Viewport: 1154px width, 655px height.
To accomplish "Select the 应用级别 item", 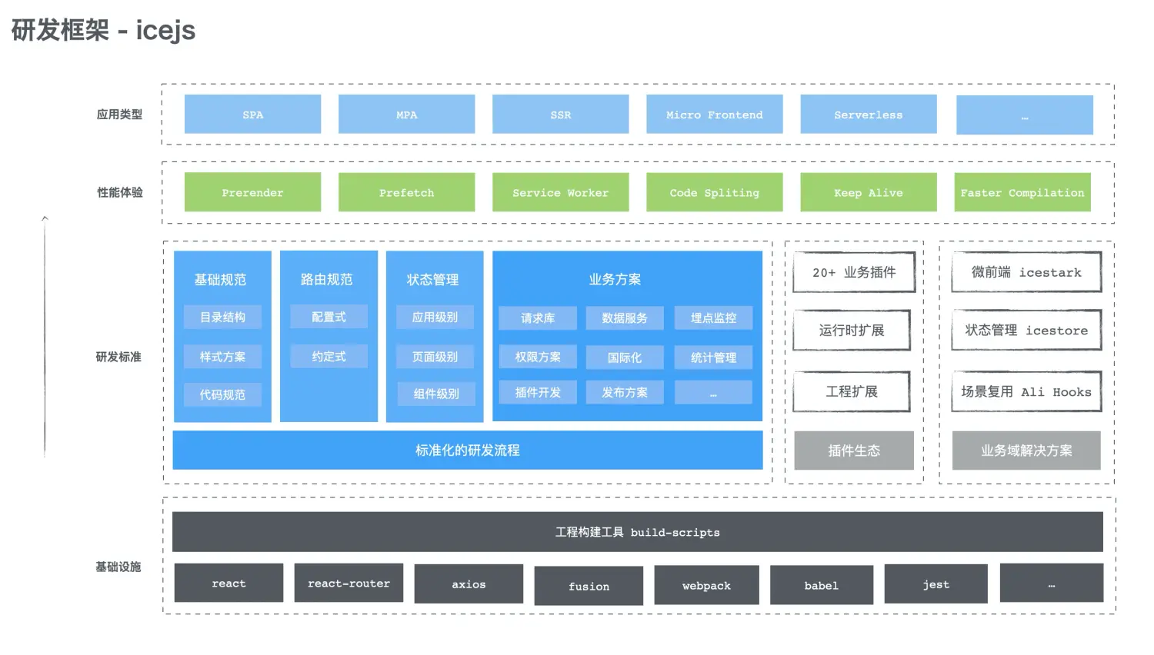I will coord(435,317).
